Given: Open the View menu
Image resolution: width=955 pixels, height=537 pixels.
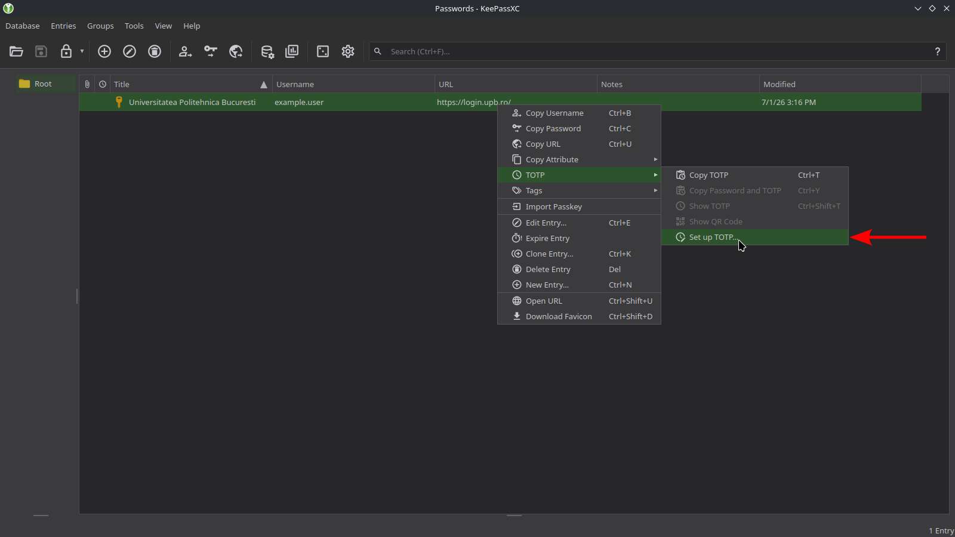Looking at the screenshot, I should click(164, 26).
